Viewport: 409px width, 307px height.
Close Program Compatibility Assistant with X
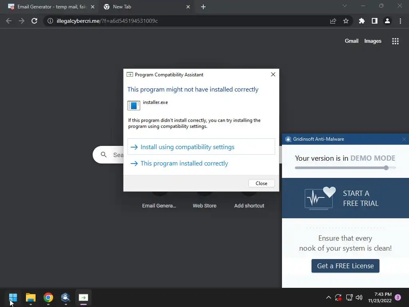[273, 74]
